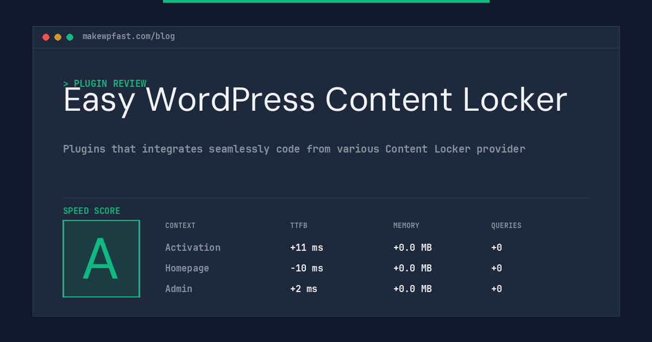
Task: Click the QUERIES column header
Action: point(506,226)
